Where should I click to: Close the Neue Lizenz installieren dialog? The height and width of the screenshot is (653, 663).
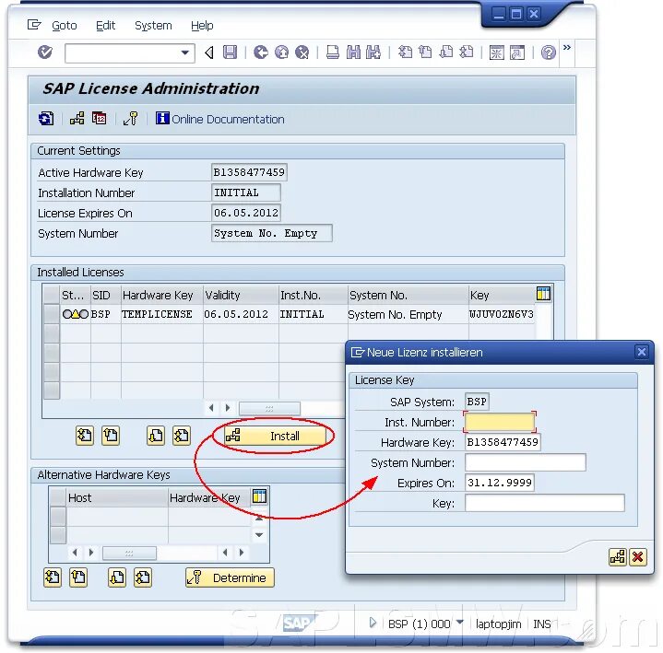click(642, 352)
